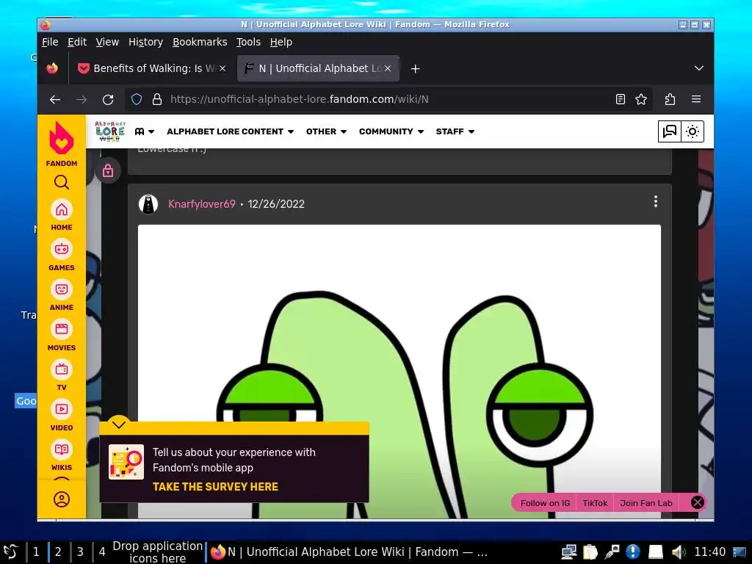Click the TikTok button

(x=595, y=503)
